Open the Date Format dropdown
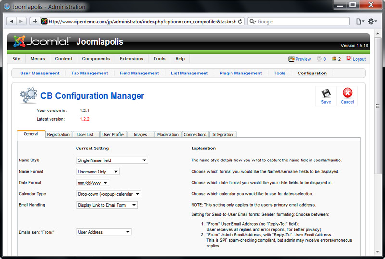This screenshot has height=259, width=385. tap(93, 183)
